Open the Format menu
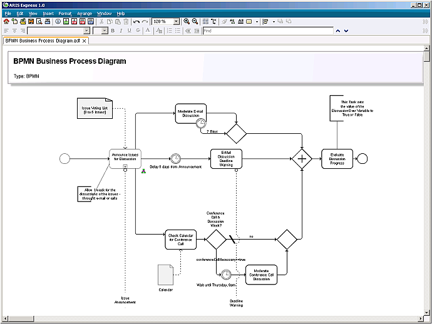 (x=65, y=14)
